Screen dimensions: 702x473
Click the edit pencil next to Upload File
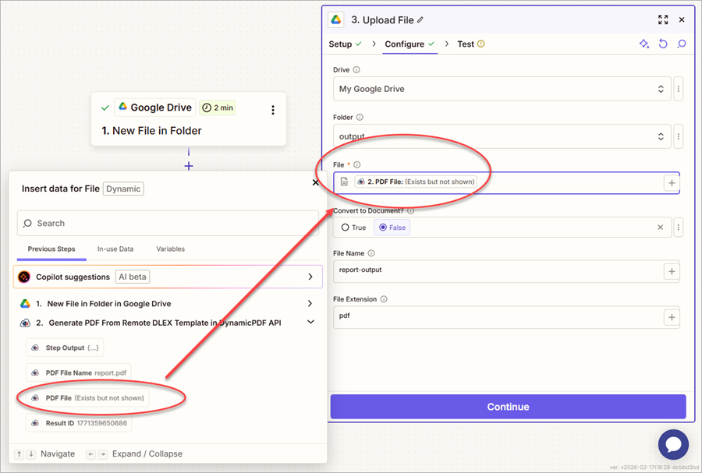coord(421,20)
